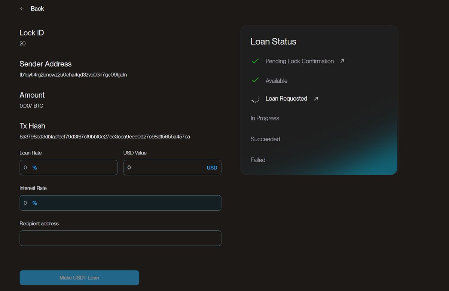Click the green check beside Pending Lock Confirmation
Viewport: 449px width, 291px height.
(255, 61)
